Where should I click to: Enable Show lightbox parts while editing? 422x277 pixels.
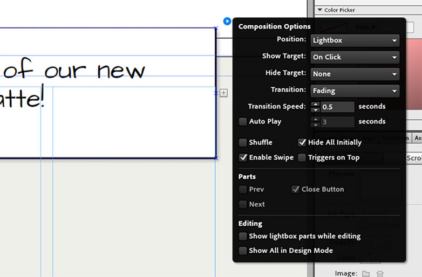tap(243, 236)
